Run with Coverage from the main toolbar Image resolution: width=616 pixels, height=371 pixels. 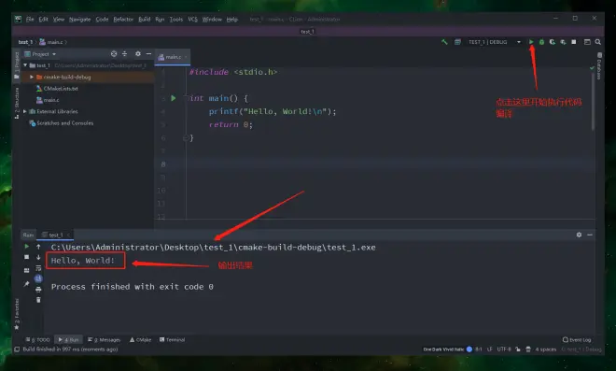[x=553, y=42]
